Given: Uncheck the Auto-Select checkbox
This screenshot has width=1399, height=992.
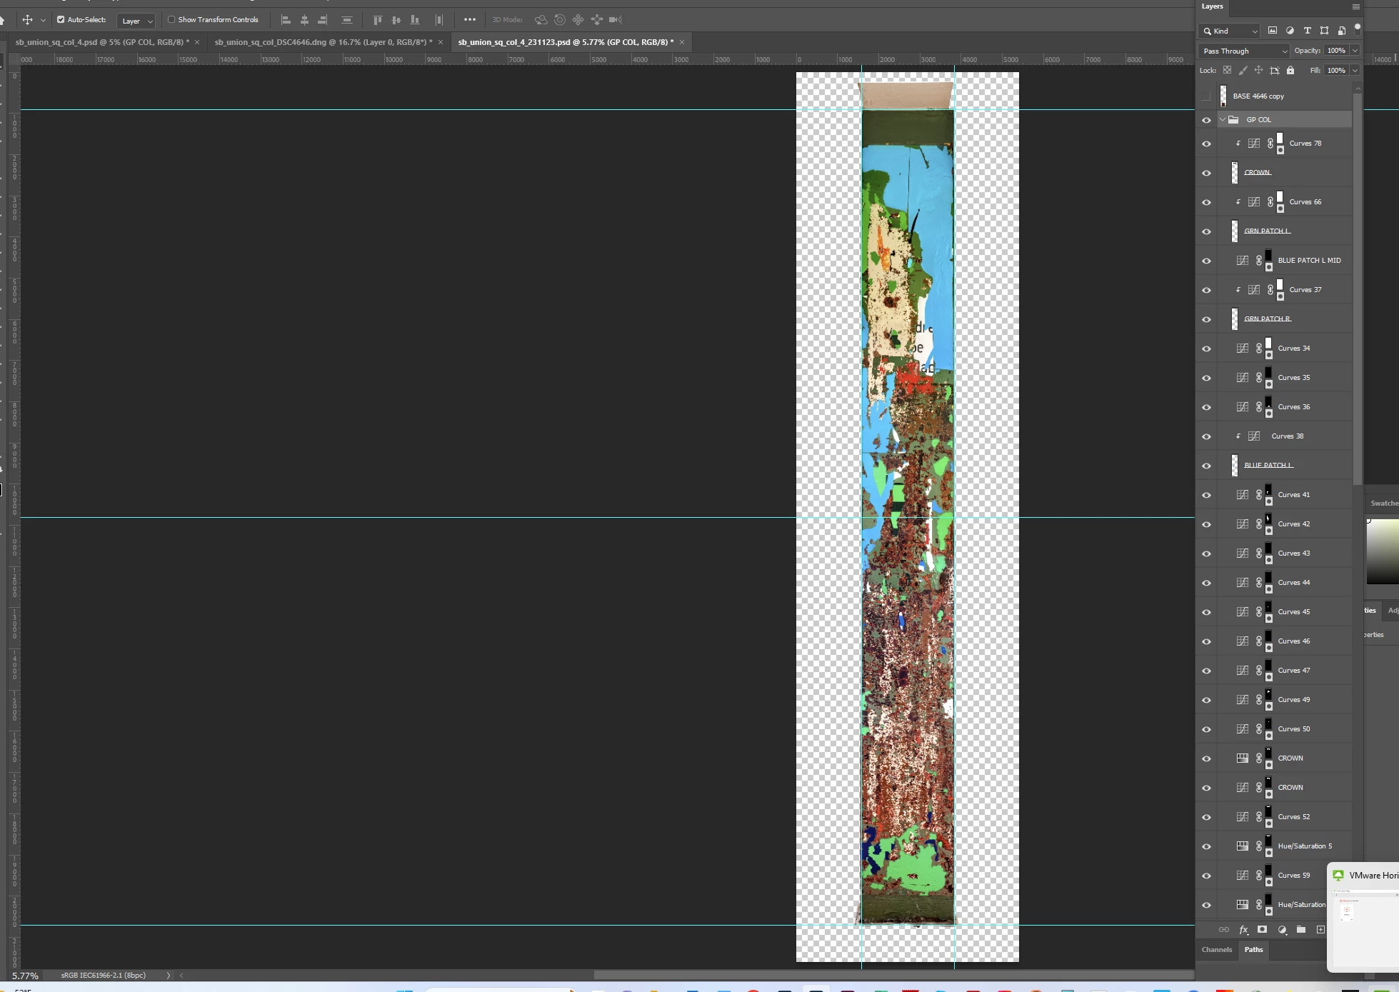Looking at the screenshot, I should 61,20.
